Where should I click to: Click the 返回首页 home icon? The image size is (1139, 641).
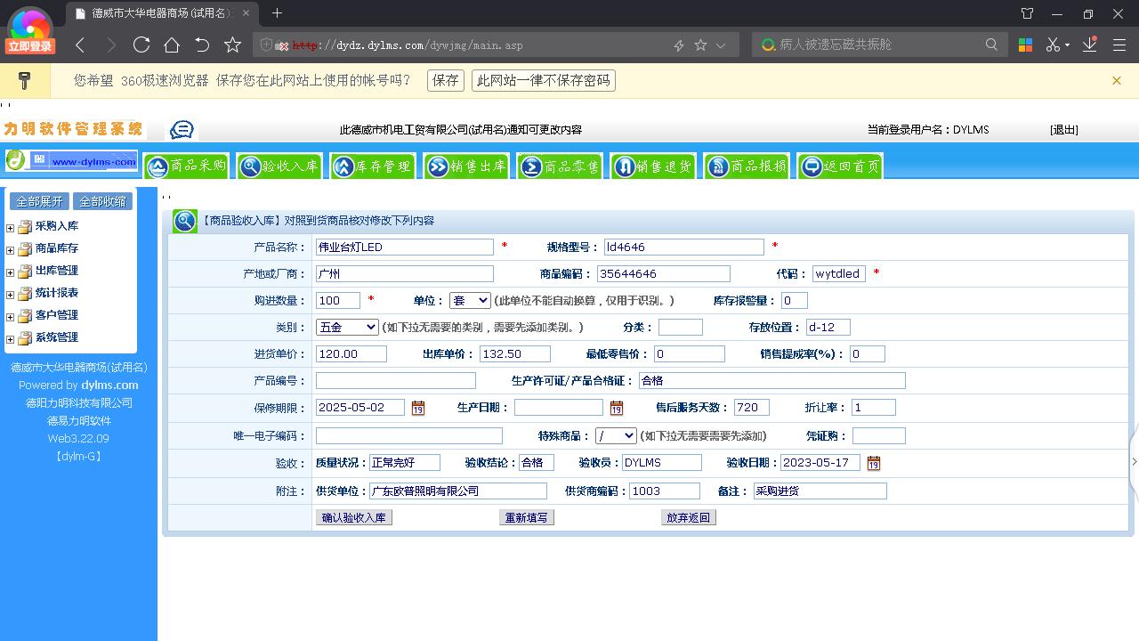(840, 166)
